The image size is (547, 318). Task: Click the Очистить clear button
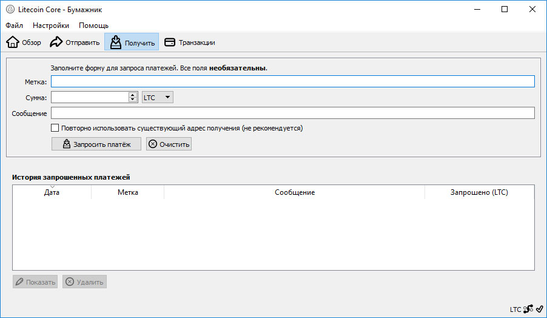[169, 144]
